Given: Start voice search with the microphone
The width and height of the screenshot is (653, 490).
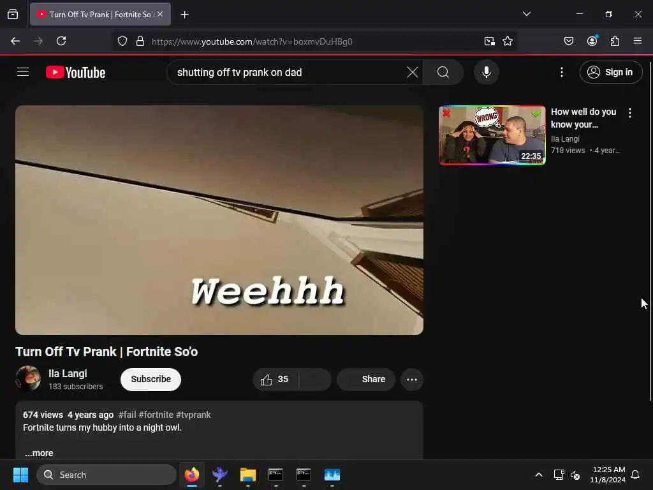Looking at the screenshot, I should 486,72.
